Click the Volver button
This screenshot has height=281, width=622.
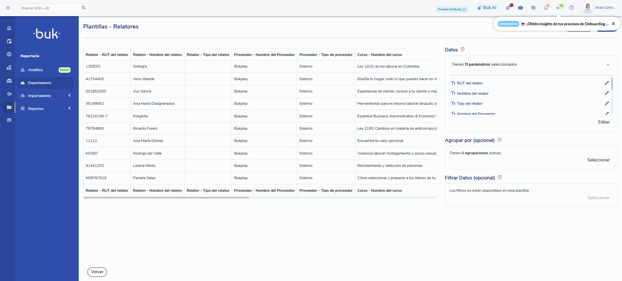pos(97,272)
